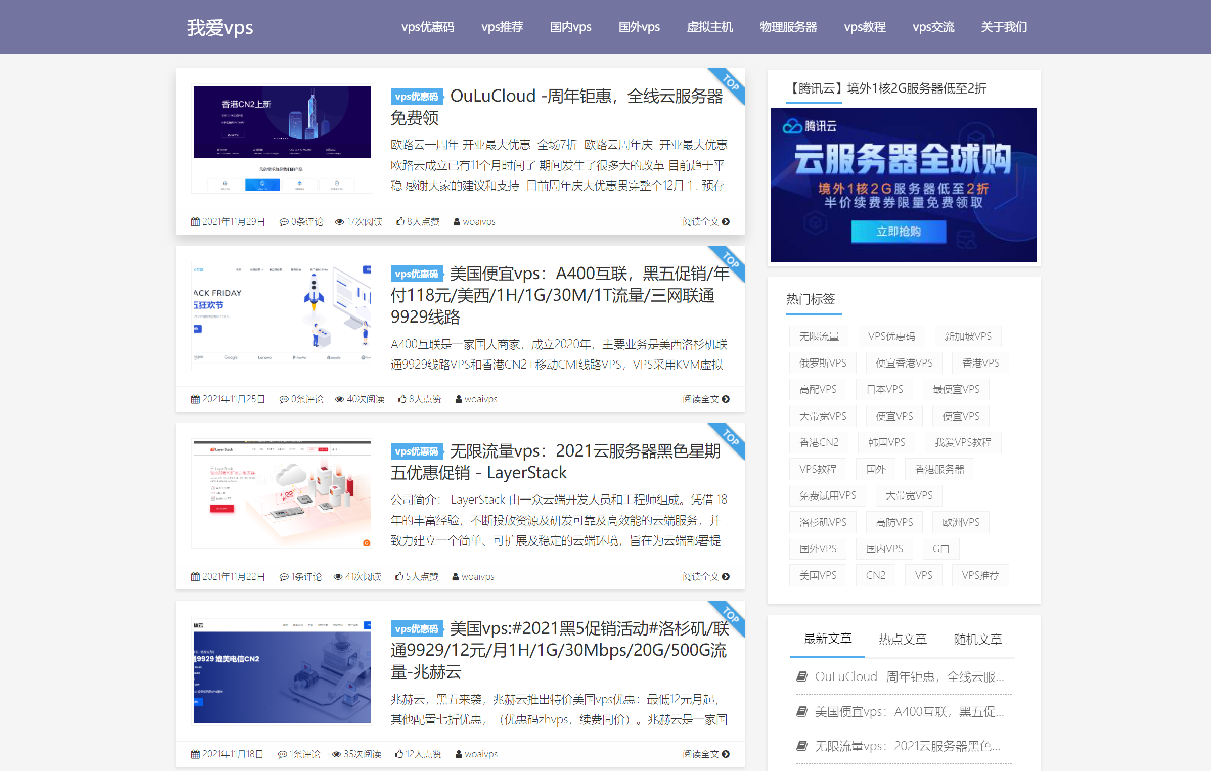Click the eye icon showing 35次阅读 on 兆赫云 article
This screenshot has height=771, width=1211.
click(x=336, y=754)
